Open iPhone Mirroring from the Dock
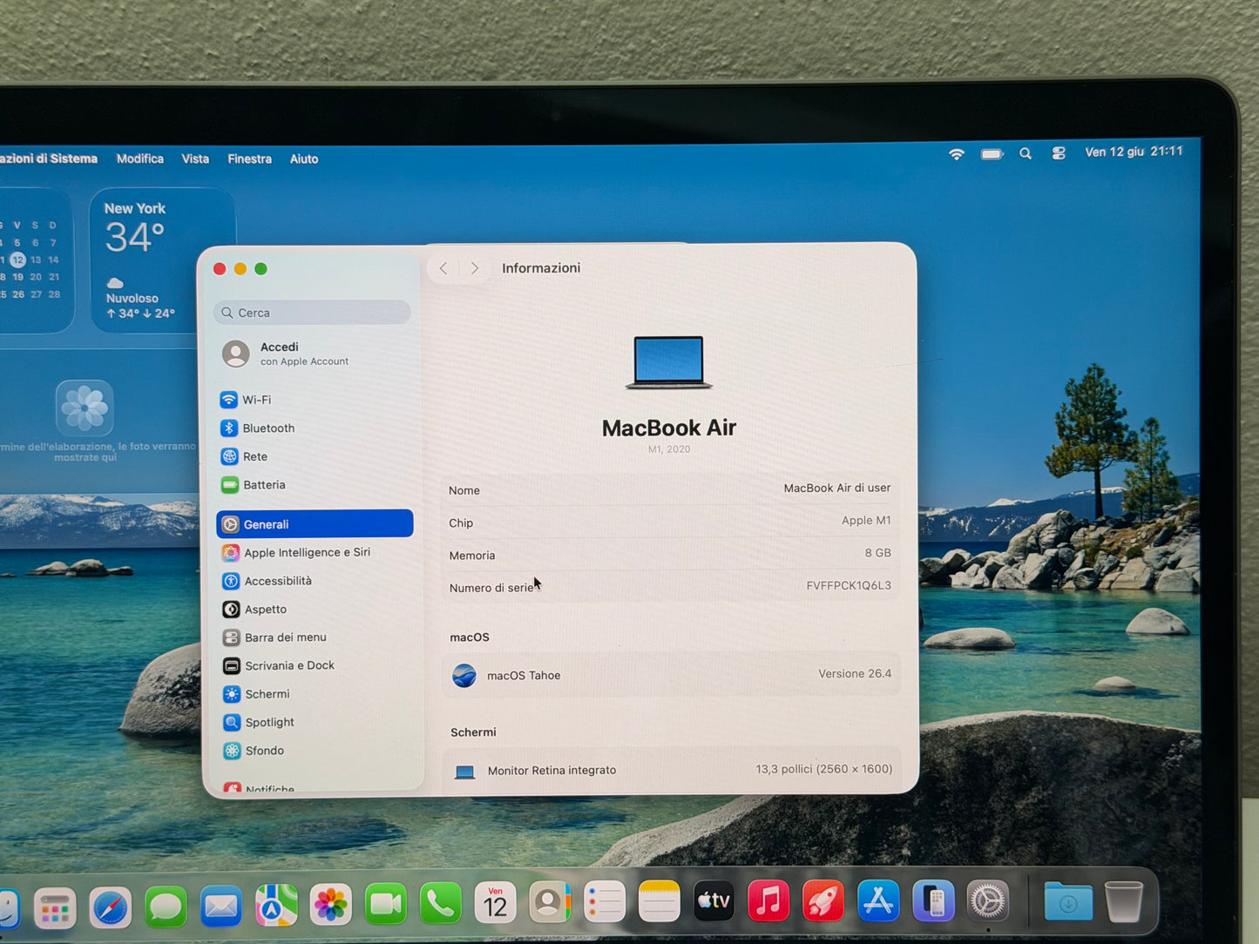 [x=933, y=901]
